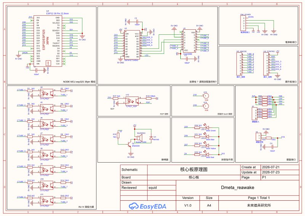Click the SHDN net label on PM1_POWER
Image resolution: width=305 pixels, height=216 pixels.
(251, 17)
